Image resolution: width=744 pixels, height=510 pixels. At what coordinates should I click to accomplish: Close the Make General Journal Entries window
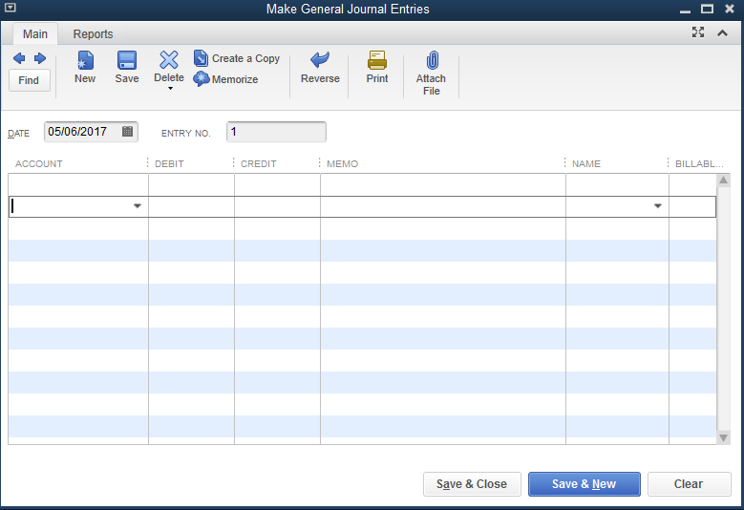coord(730,9)
